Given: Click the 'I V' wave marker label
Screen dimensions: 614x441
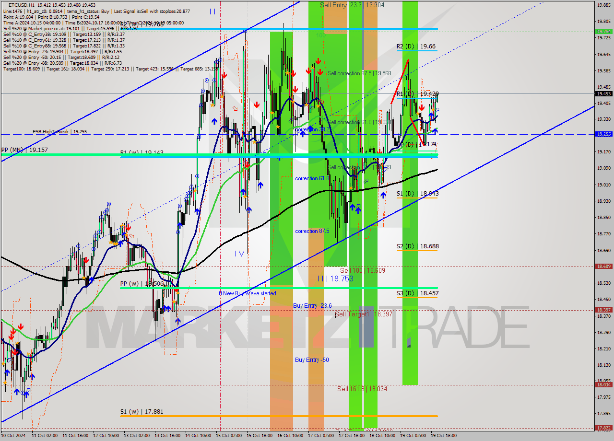Looking at the screenshot, I should point(240,253).
